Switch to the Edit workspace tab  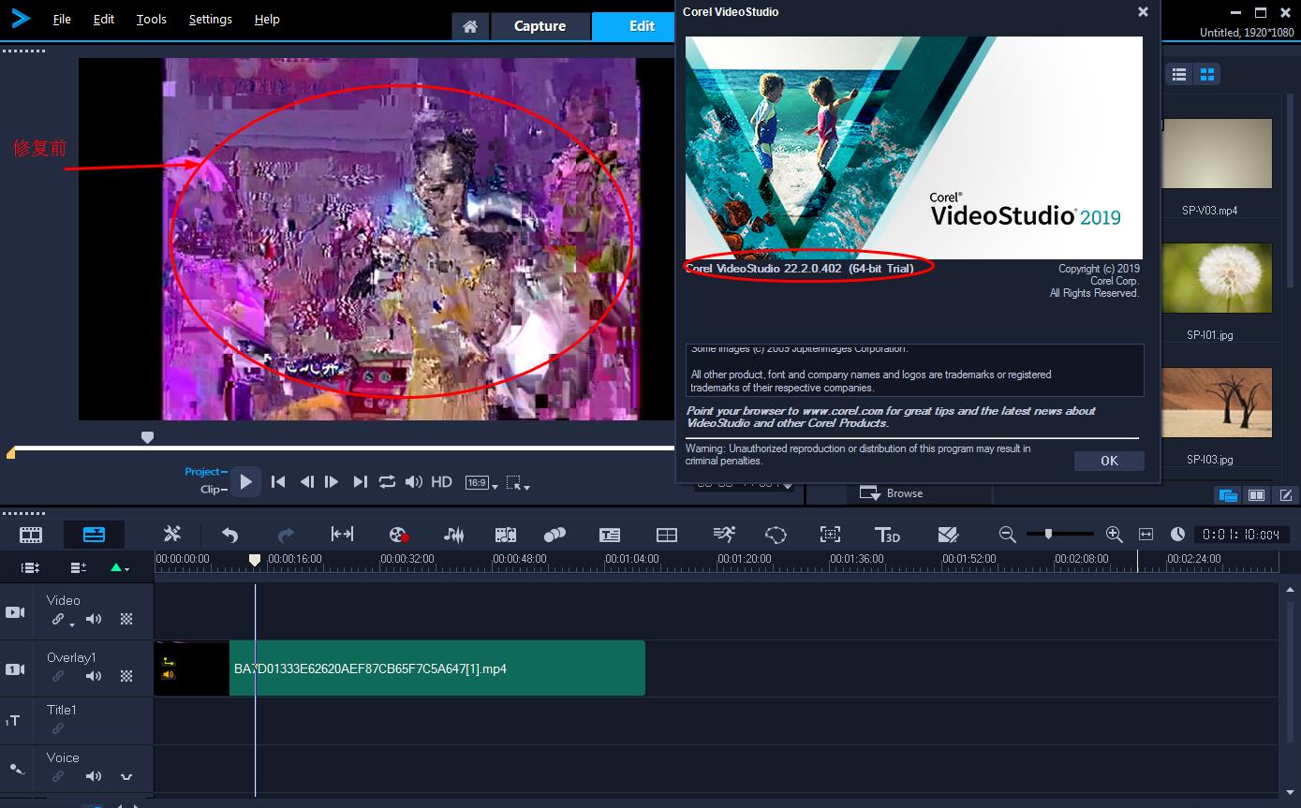(x=633, y=26)
